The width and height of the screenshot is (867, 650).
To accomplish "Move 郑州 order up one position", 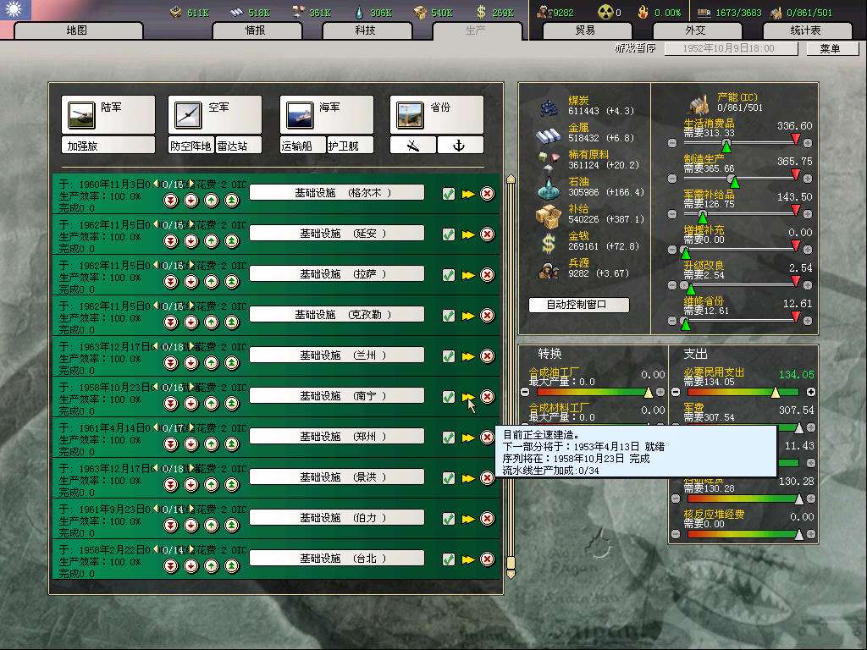I will [212, 443].
